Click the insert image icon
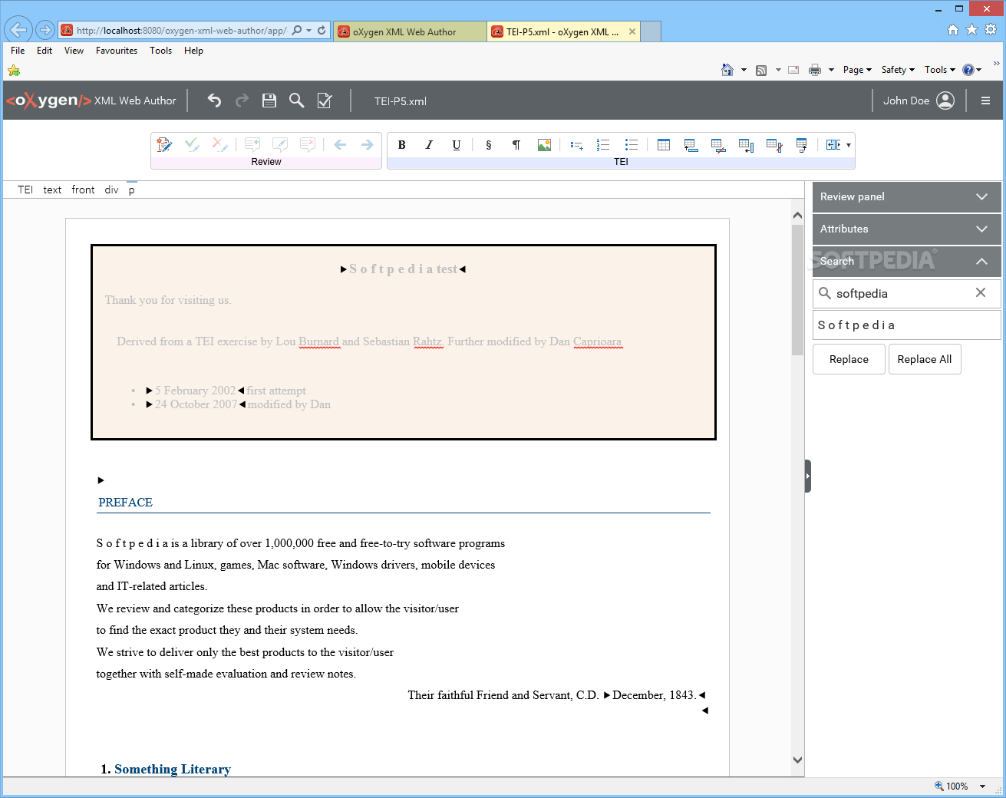Viewport: 1006px width, 798px height. tap(544, 145)
